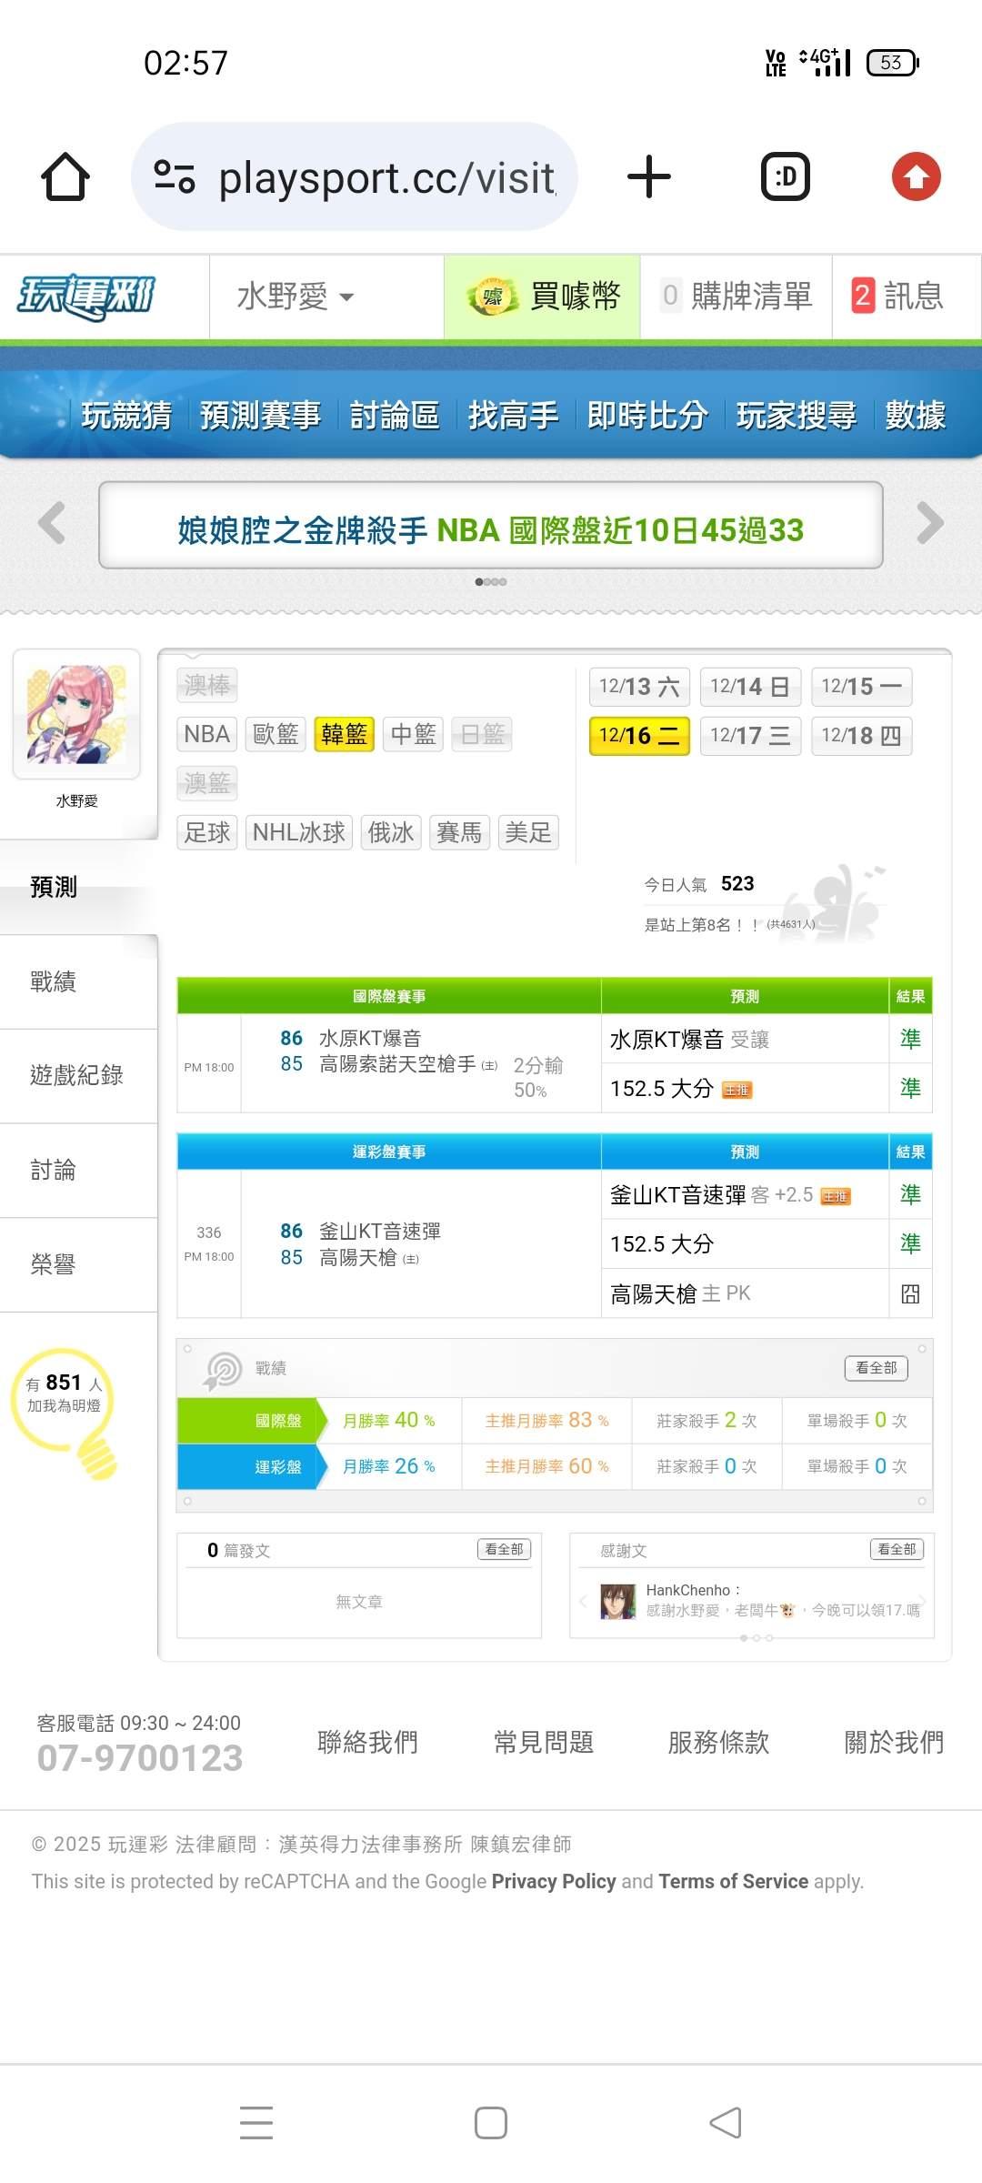The width and height of the screenshot is (982, 2183).
Task: Open the site settings icon in address bar
Action: 175,176
